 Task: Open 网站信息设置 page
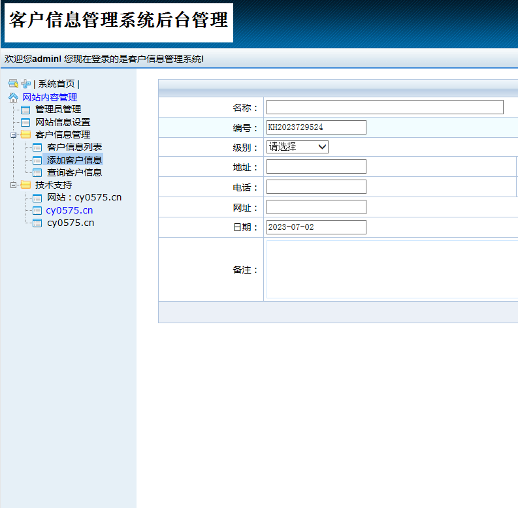pos(63,122)
